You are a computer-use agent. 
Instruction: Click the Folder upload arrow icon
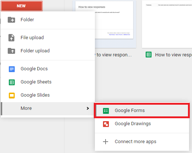[11, 51]
